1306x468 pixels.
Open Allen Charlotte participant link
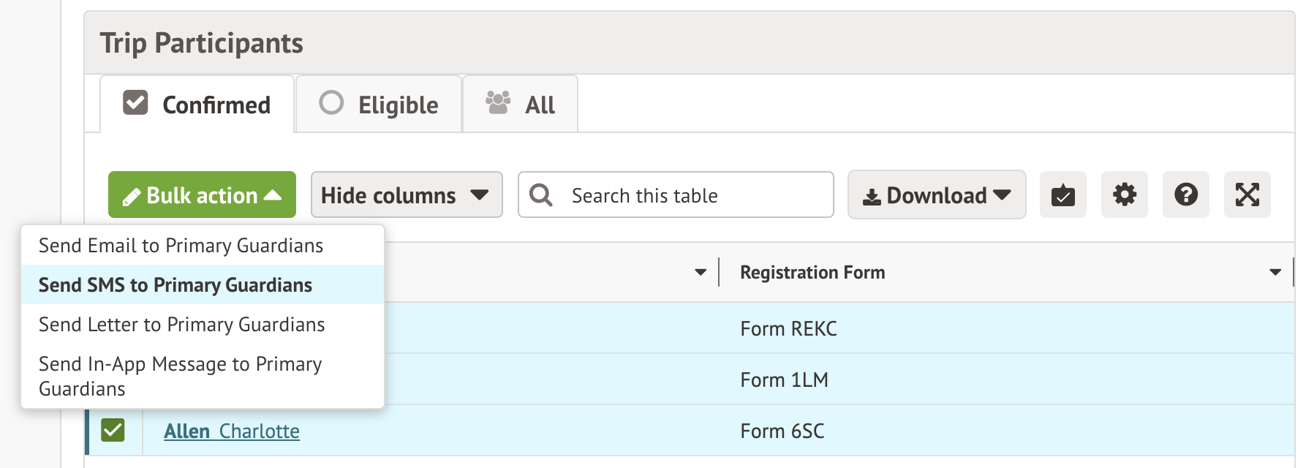tap(231, 431)
